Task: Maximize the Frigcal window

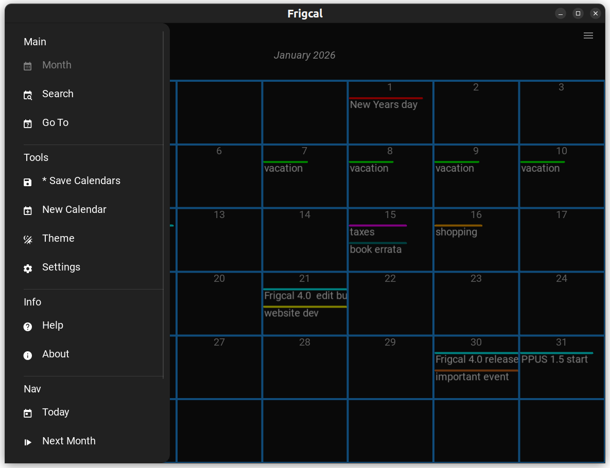Action: click(x=578, y=14)
